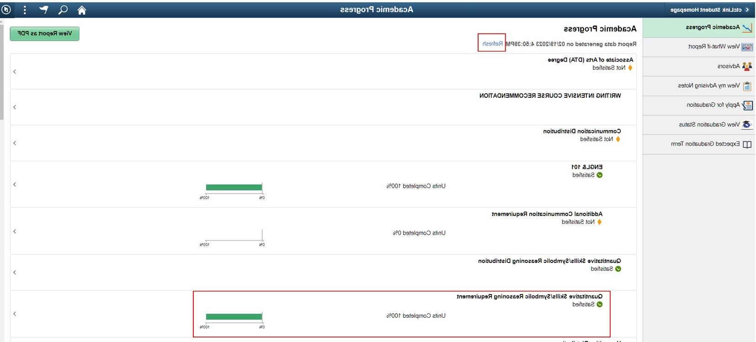Open View Graduation Status item

[x=699, y=125]
